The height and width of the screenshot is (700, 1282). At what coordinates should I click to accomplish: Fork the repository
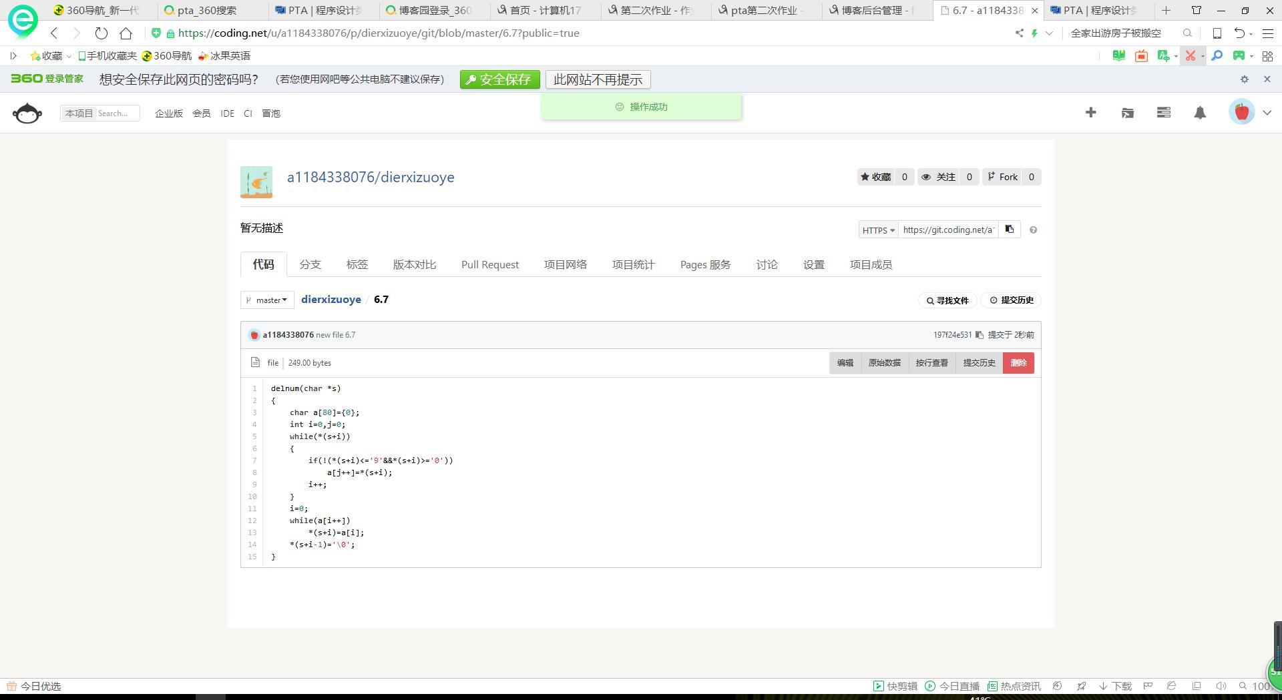(1002, 177)
